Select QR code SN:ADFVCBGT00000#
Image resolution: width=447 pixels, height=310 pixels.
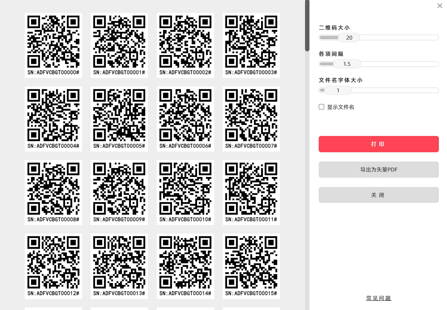pos(53,45)
